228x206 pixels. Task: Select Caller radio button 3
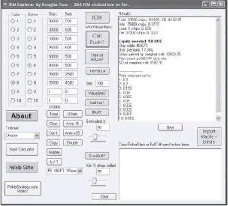tap(13, 39)
